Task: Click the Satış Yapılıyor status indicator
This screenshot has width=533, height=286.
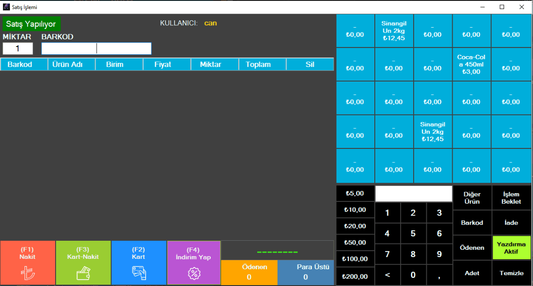Action: pyautogui.click(x=31, y=24)
